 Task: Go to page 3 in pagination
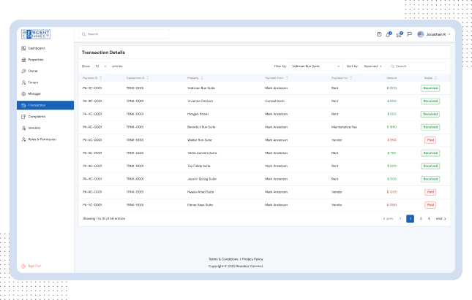click(x=420, y=218)
